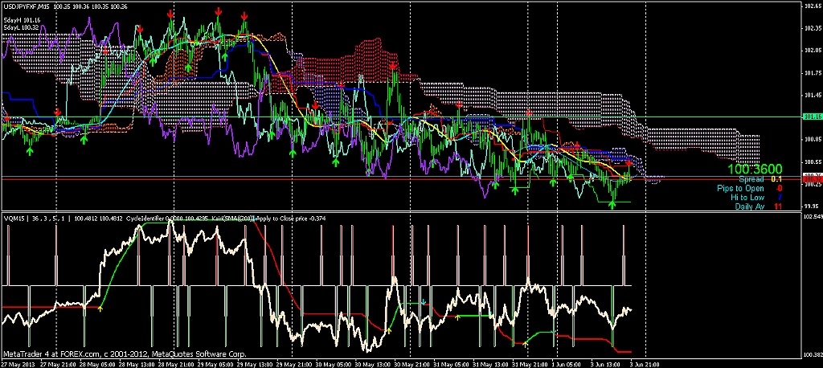The height and width of the screenshot is (368, 823).
Task: Click the green 101.16 price tag on the axis
Action: [812, 117]
